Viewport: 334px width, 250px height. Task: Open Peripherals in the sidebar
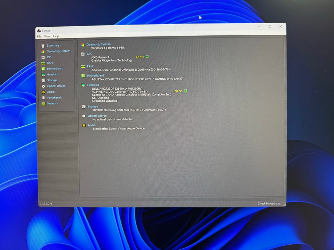pyautogui.click(x=55, y=97)
